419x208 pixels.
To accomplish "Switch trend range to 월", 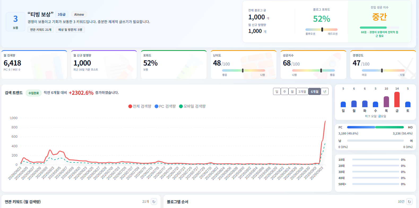I will click(292, 92).
